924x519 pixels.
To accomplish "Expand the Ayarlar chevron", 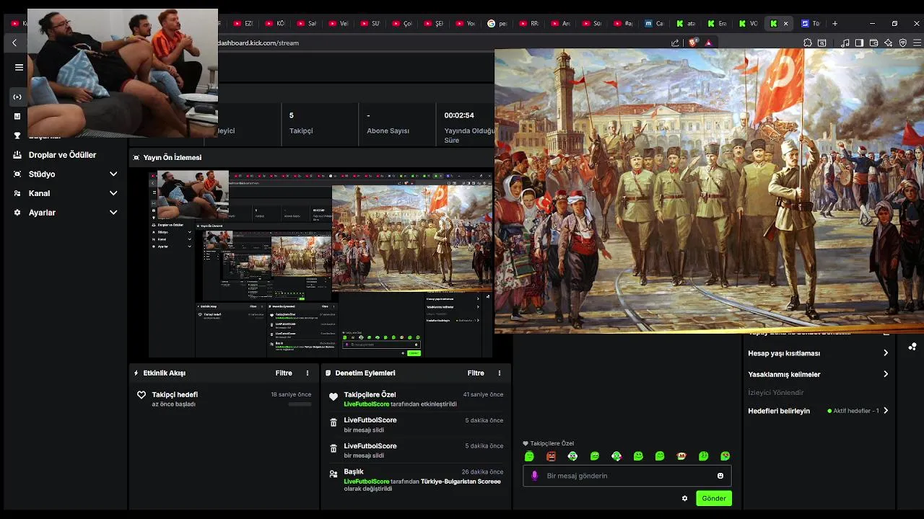I will 113,213.
